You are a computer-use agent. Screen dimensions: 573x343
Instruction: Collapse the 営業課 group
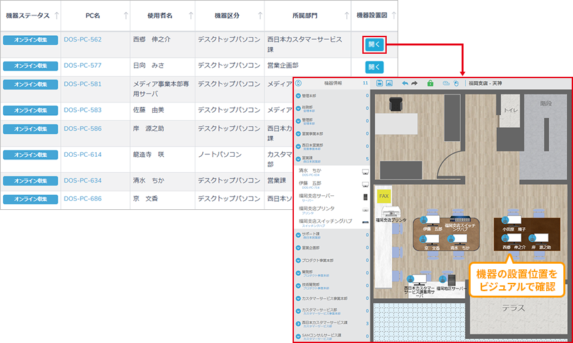tap(298, 159)
